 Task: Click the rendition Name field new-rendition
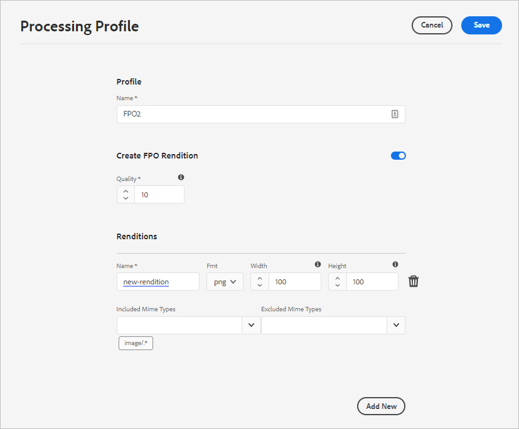158,282
